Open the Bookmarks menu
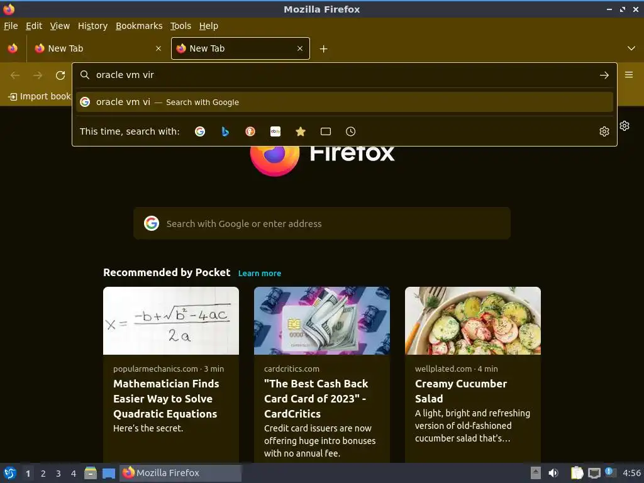Screen dimensions: 644x483 (139, 26)
